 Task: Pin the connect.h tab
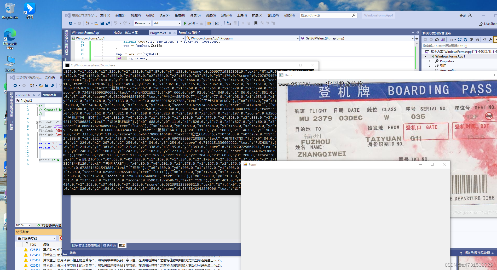tap(34, 95)
